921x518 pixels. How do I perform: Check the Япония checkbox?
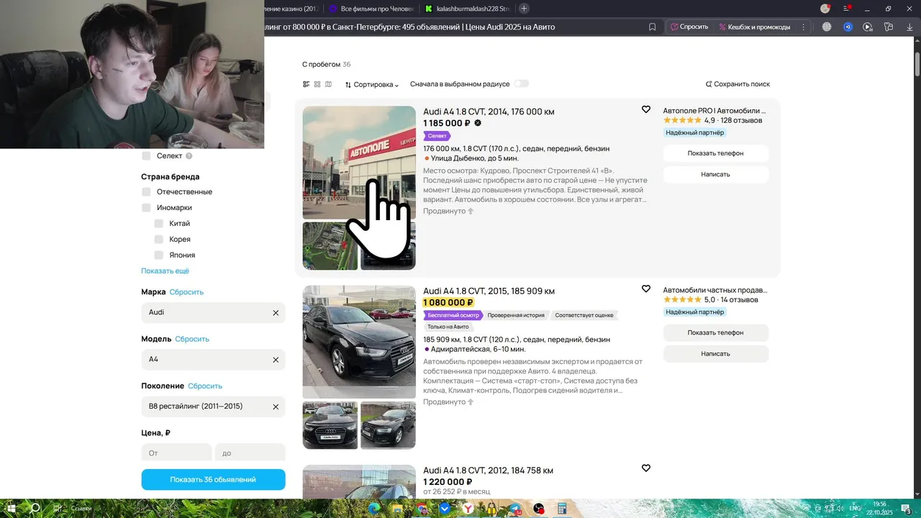click(x=159, y=255)
